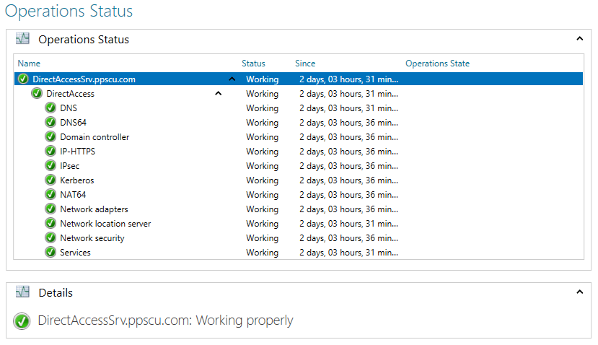Click the Operations Status panel graph icon
This screenshot has width=598, height=345.
click(22, 38)
